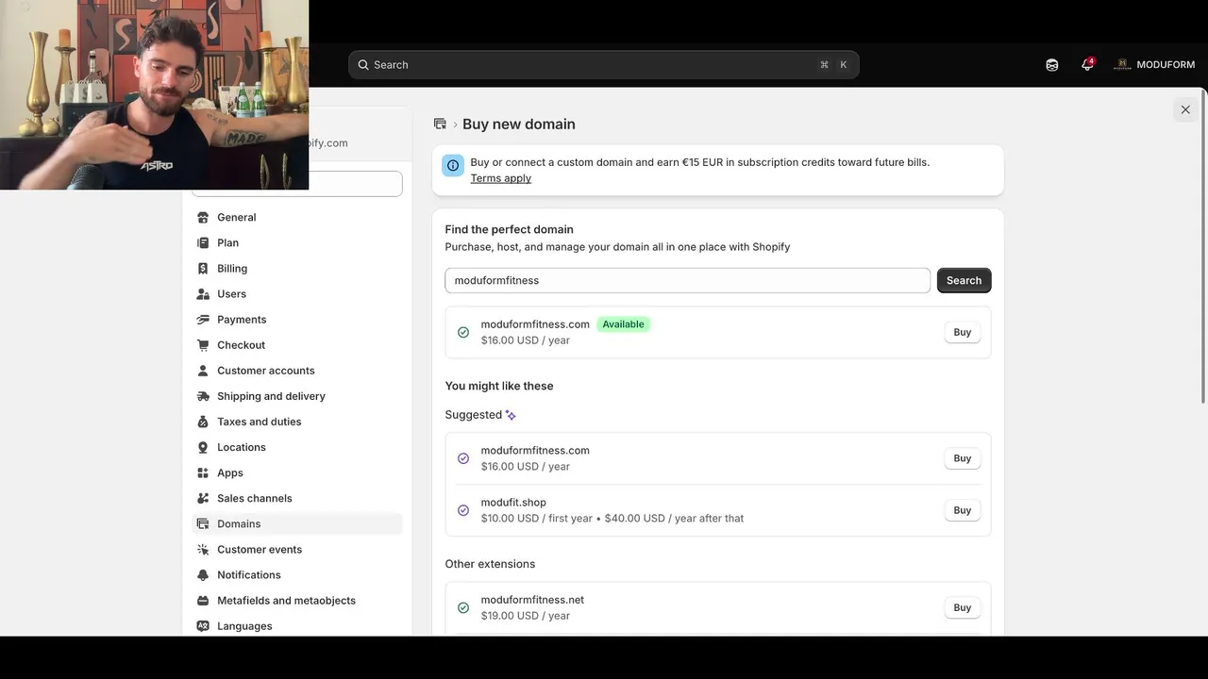Select the Sales channels icon
This screenshot has height=679, width=1208.
(x=203, y=498)
